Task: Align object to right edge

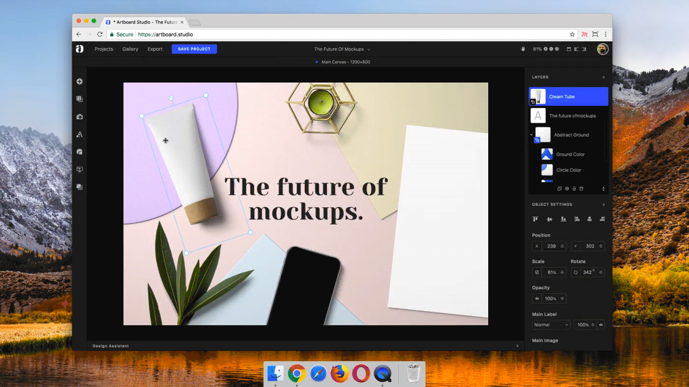Action: coord(602,219)
